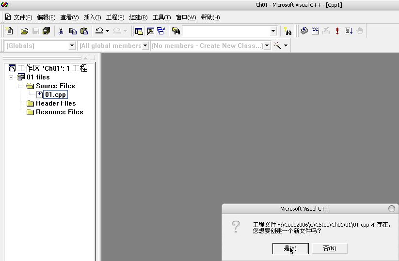This screenshot has width=399, height=261.
Task: Collapse the Source Files folder node
Action: click(20, 86)
